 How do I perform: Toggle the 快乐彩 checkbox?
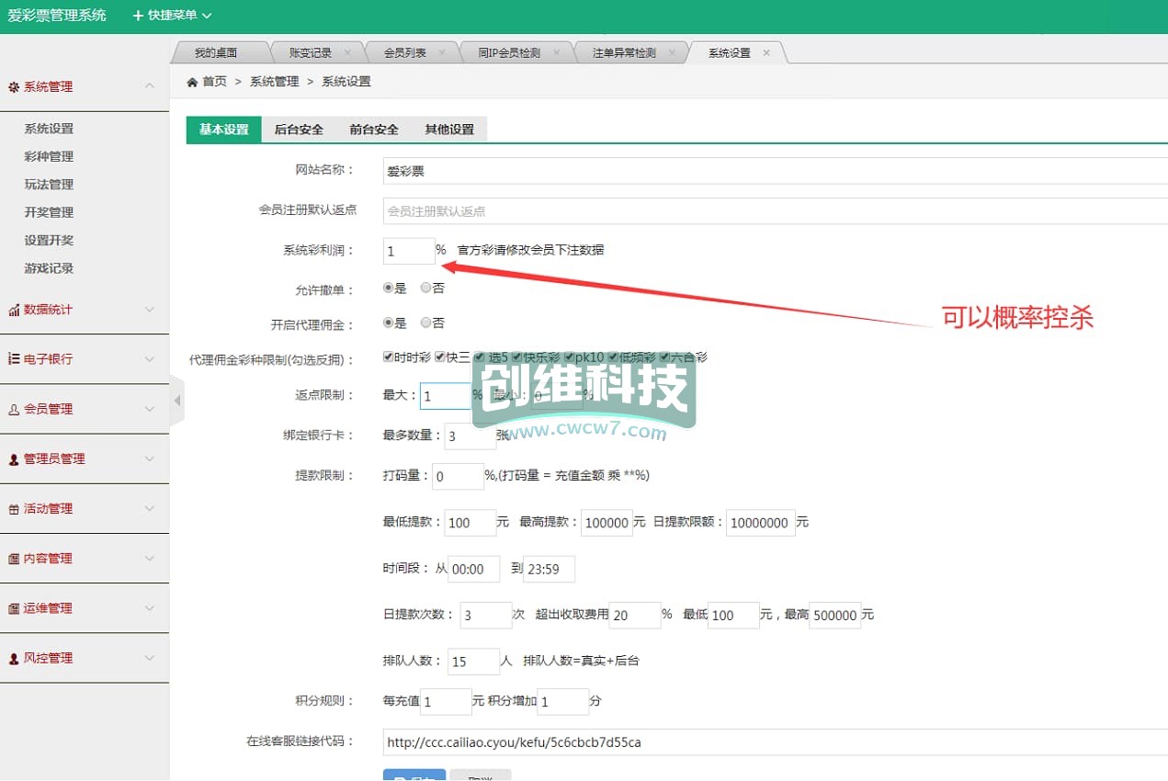[x=517, y=357]
